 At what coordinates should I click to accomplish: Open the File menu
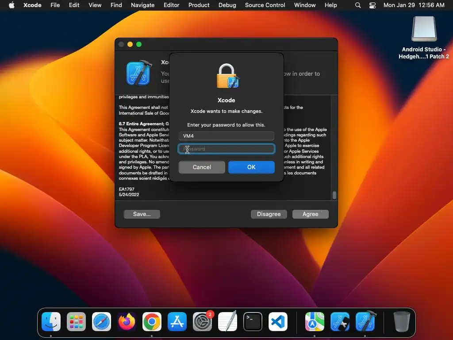(55, 5)
